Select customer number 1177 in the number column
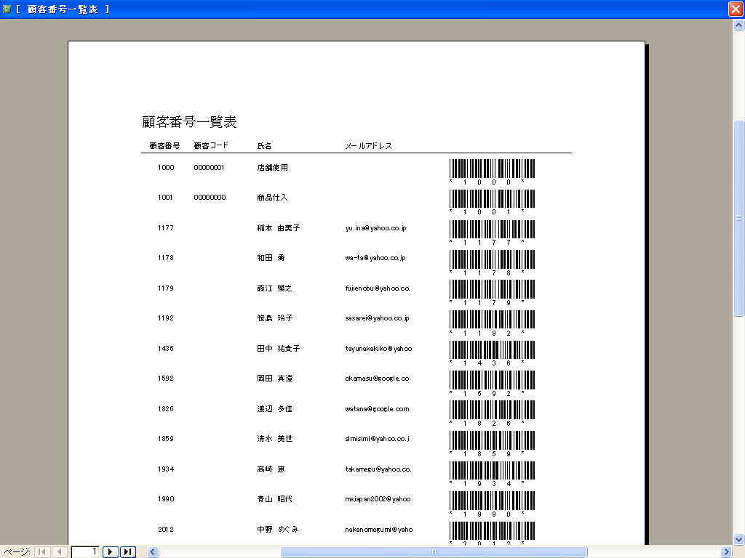Screen dimensions: 745x558 pos(166,227)
